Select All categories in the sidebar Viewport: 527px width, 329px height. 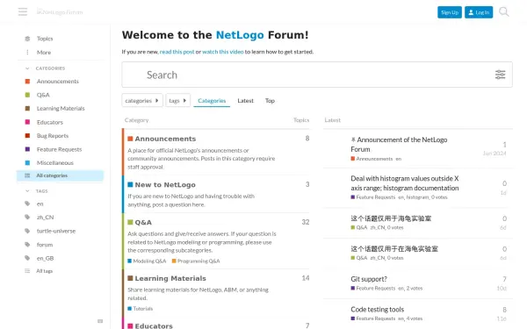point(61,175)
